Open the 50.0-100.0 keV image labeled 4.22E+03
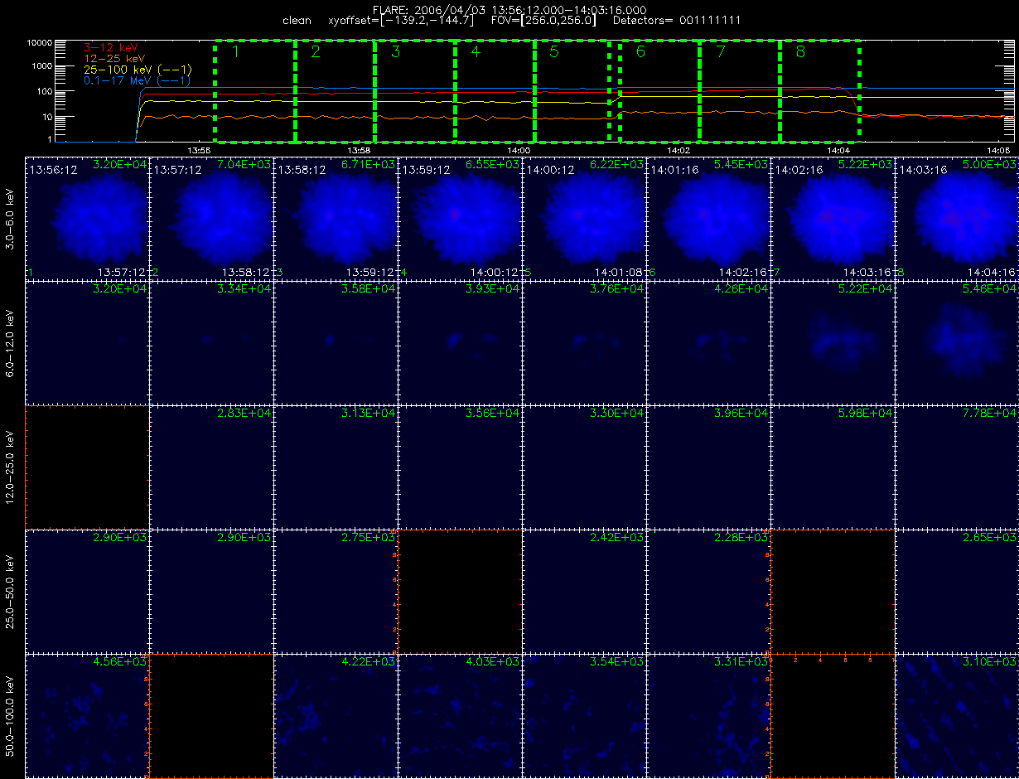This screenshot has height=779, width=1019. tap(336, 715)
